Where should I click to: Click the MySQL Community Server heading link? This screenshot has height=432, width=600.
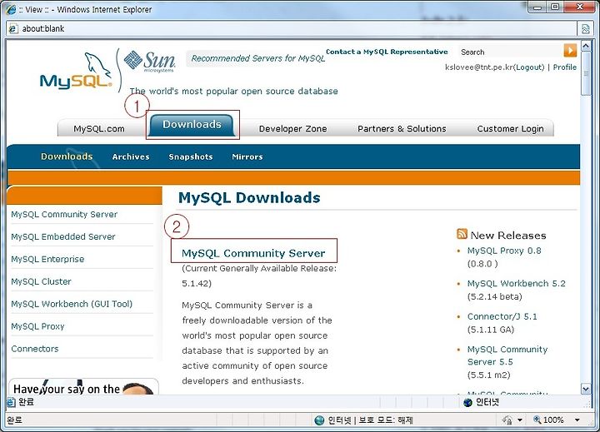[x=253, y=253]
